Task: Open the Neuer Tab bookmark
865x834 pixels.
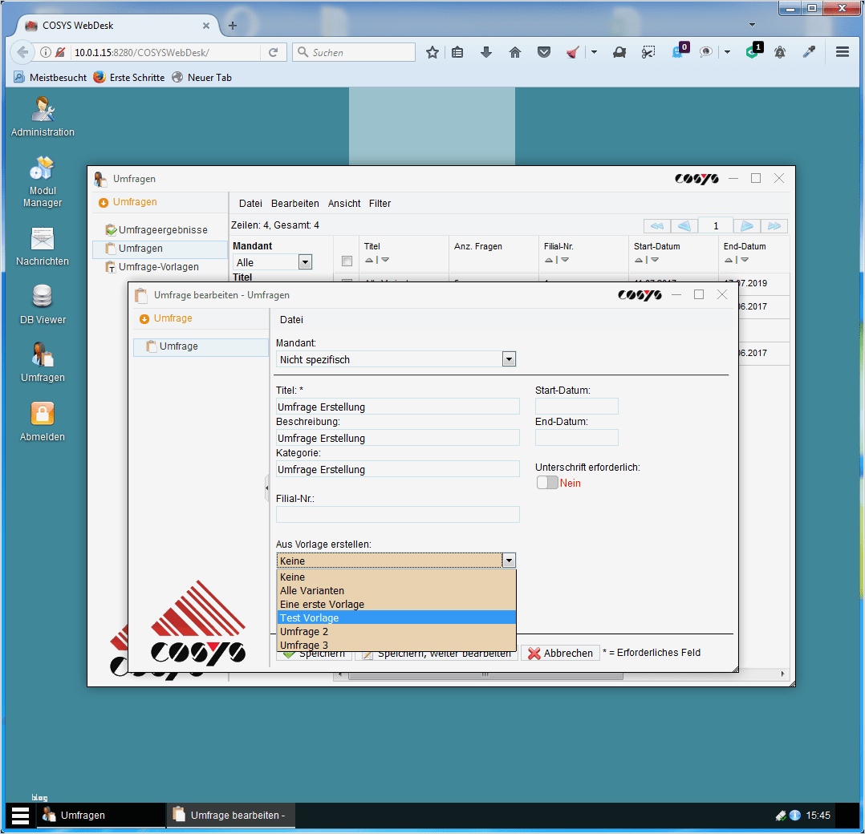Action: 201,78
